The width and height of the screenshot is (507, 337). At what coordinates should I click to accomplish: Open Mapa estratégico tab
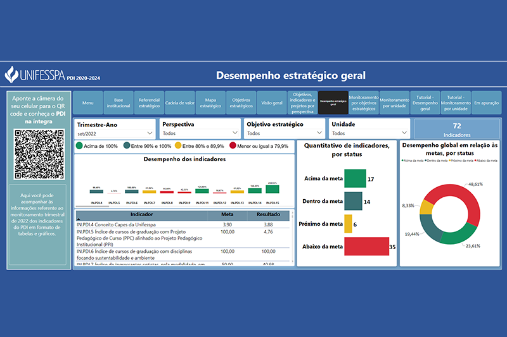click(210, 103)
